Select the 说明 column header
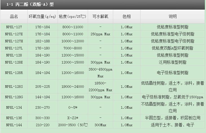 (172, 17)
